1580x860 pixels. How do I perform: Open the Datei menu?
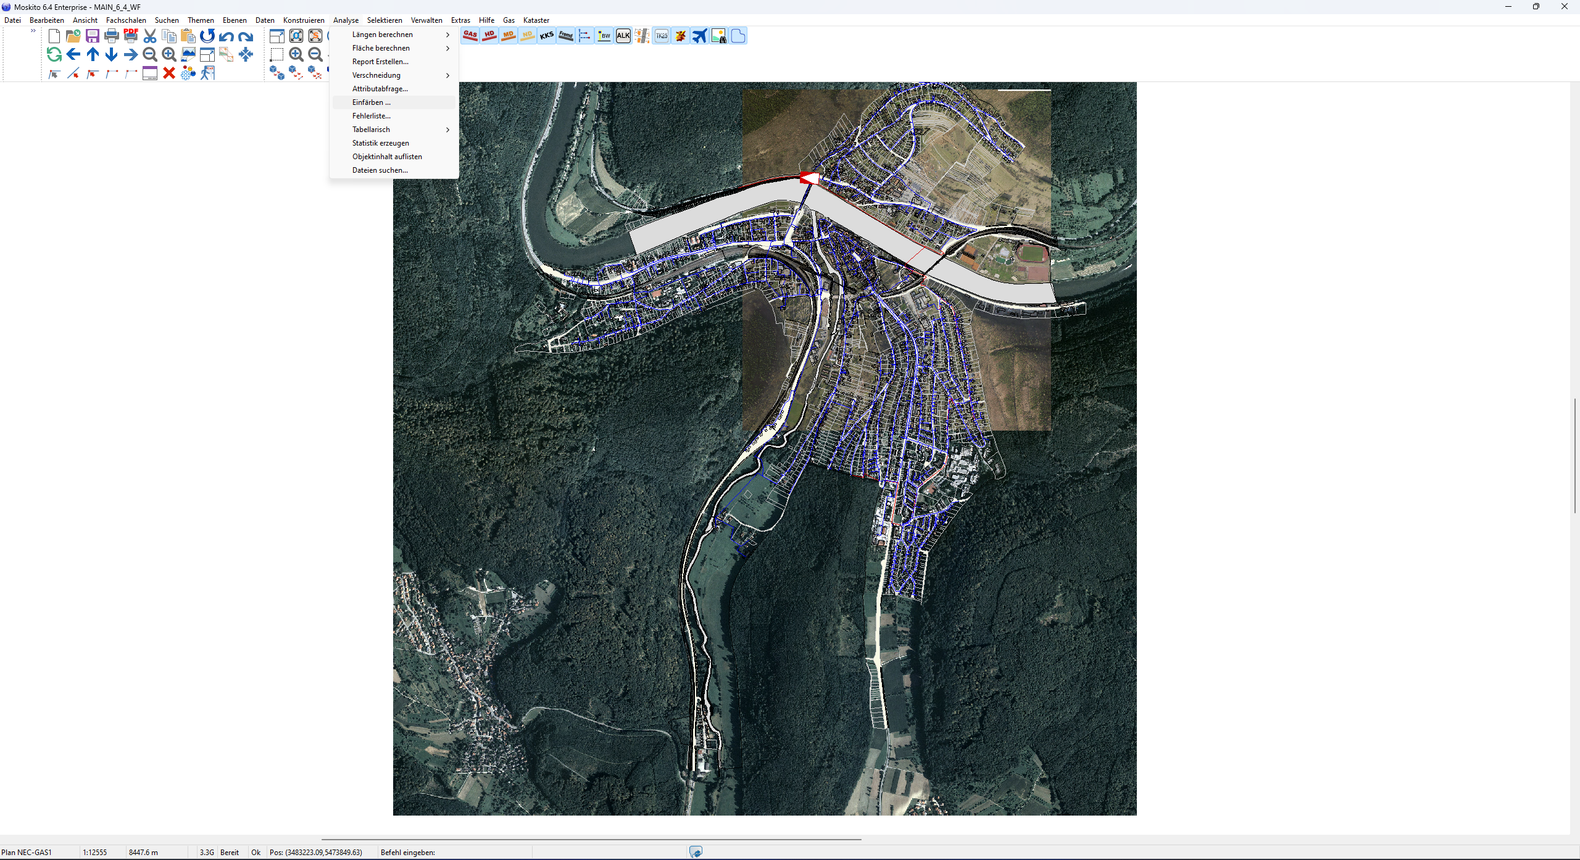coord(12,20)
